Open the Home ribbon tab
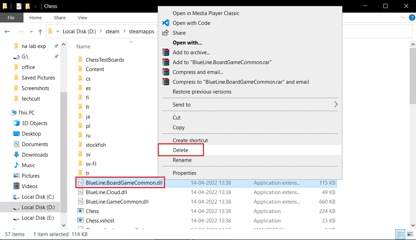 pos(35,18)
